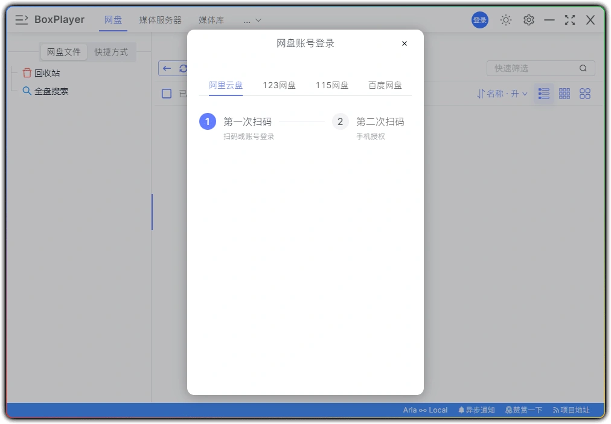Tick the select-all checkbox
The width and height of the screenshot is (611, 424).
[x=167, y=94]
